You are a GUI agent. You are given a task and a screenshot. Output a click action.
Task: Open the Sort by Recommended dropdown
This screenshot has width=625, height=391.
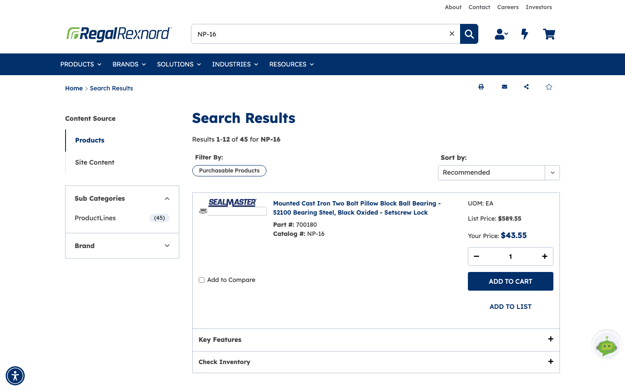pos(499,172)
